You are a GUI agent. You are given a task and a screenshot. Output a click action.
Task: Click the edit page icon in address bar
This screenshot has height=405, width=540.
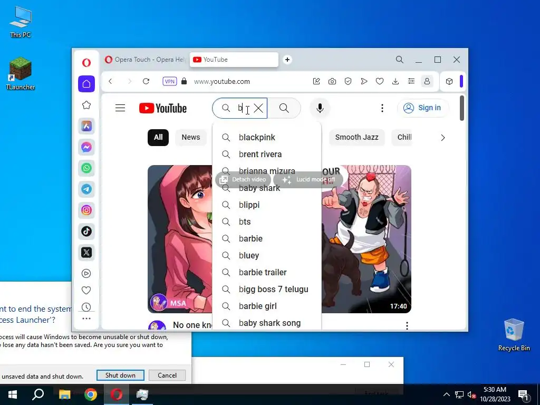click(316, 81)
